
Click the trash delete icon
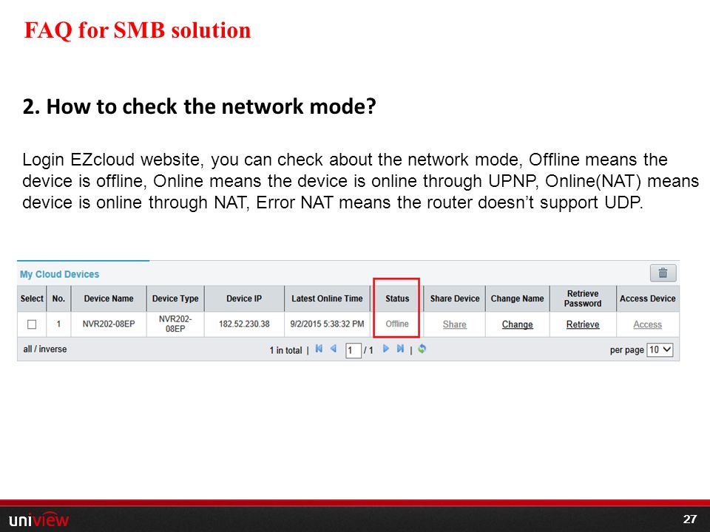[663, 273]
